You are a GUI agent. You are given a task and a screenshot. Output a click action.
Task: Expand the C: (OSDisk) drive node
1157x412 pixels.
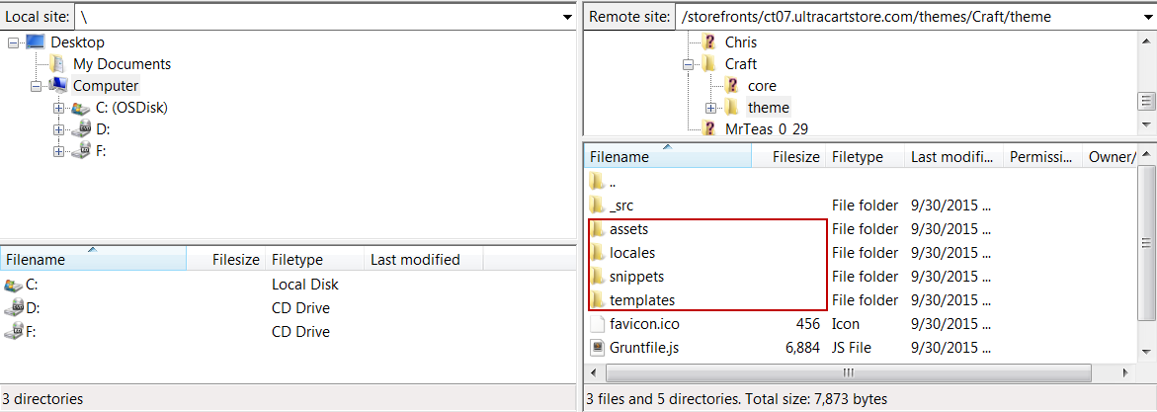coord(58,109)
